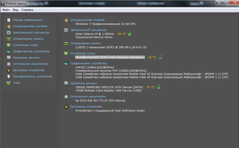Screen dimensions: 239x148
Task: Open the Файл menu
Action: click(6, 10)
